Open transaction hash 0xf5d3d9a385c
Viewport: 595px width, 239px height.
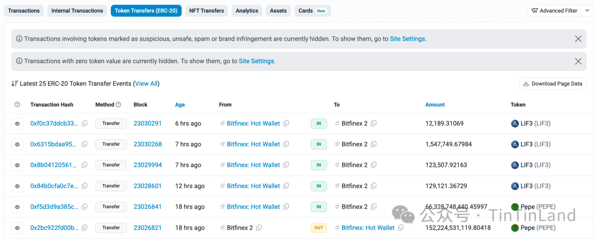click(x=55, y=207)
